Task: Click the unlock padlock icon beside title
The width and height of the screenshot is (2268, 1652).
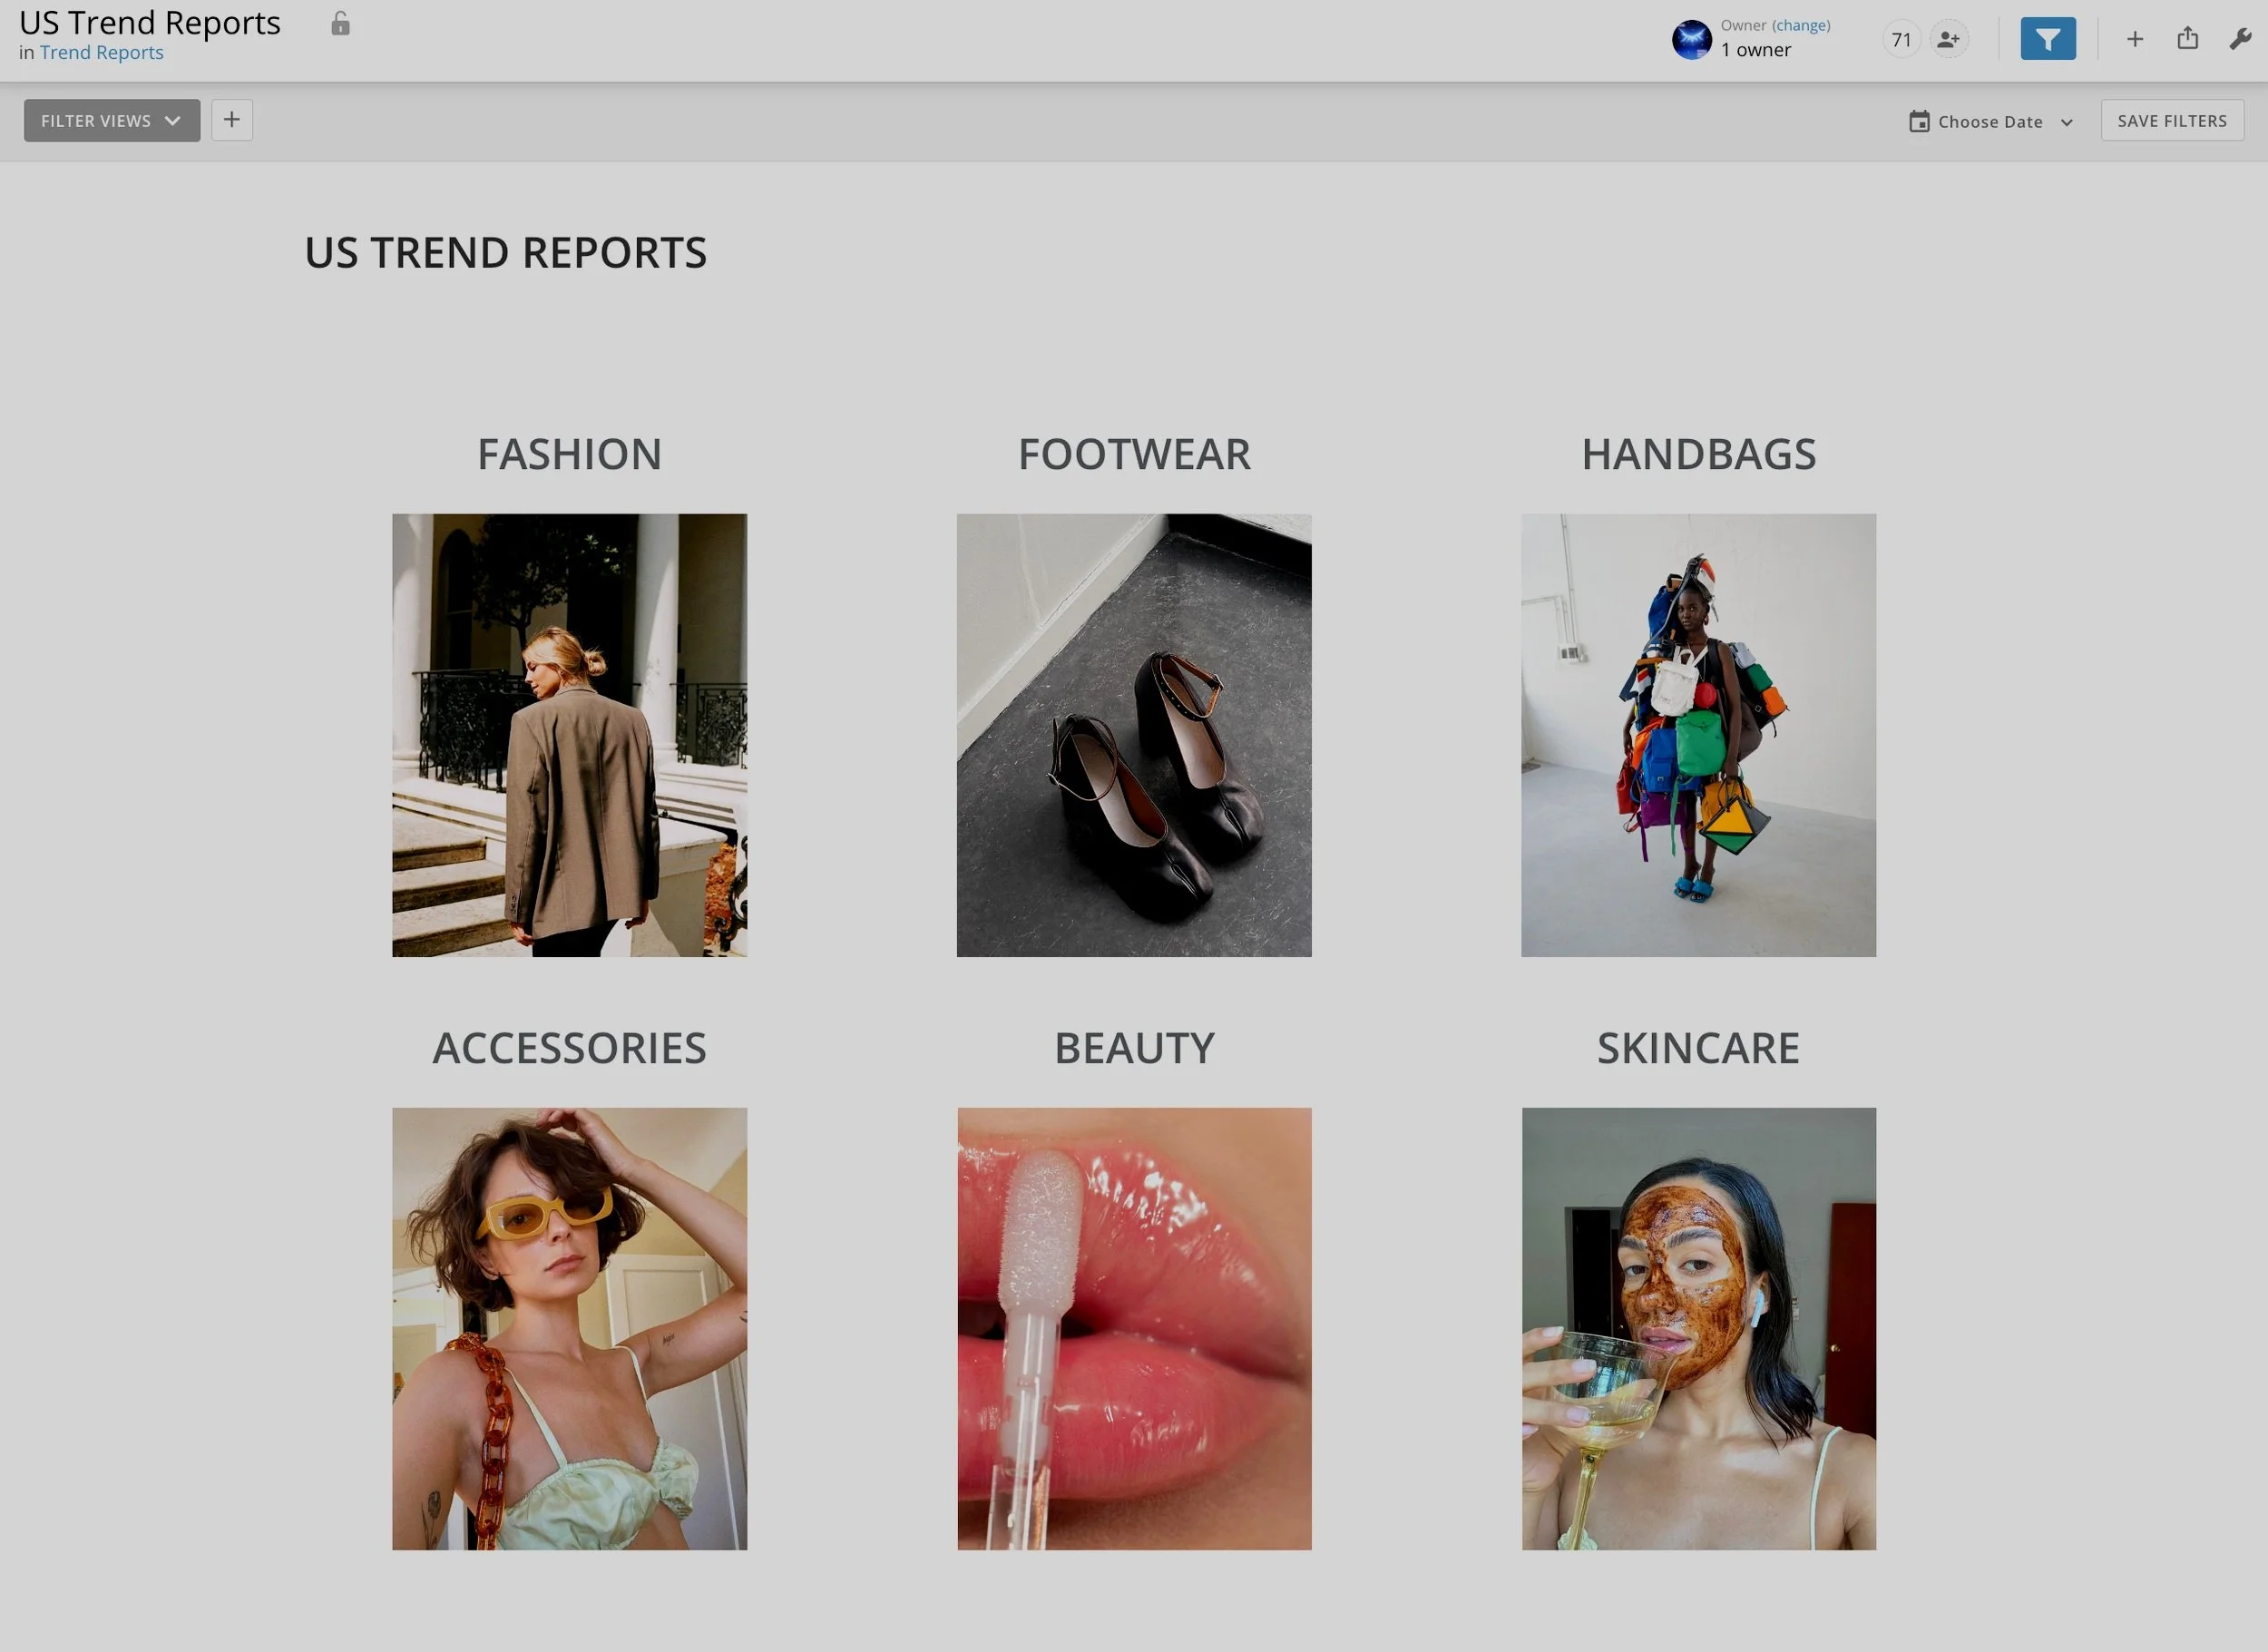Action: (x=340, y=24)
